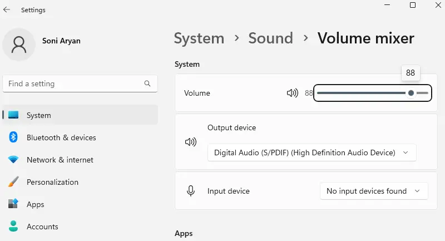
Task: Navigate to System in the breadcrumb
Action: (x=199, y=38)
